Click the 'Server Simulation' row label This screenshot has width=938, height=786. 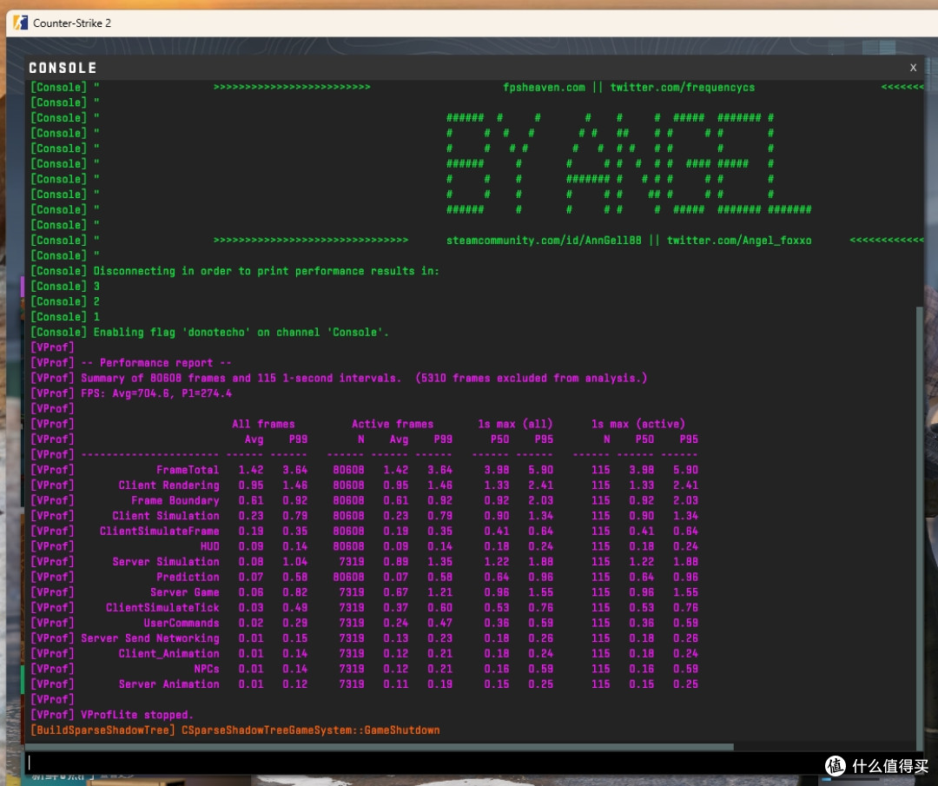(x=166, y=562)
